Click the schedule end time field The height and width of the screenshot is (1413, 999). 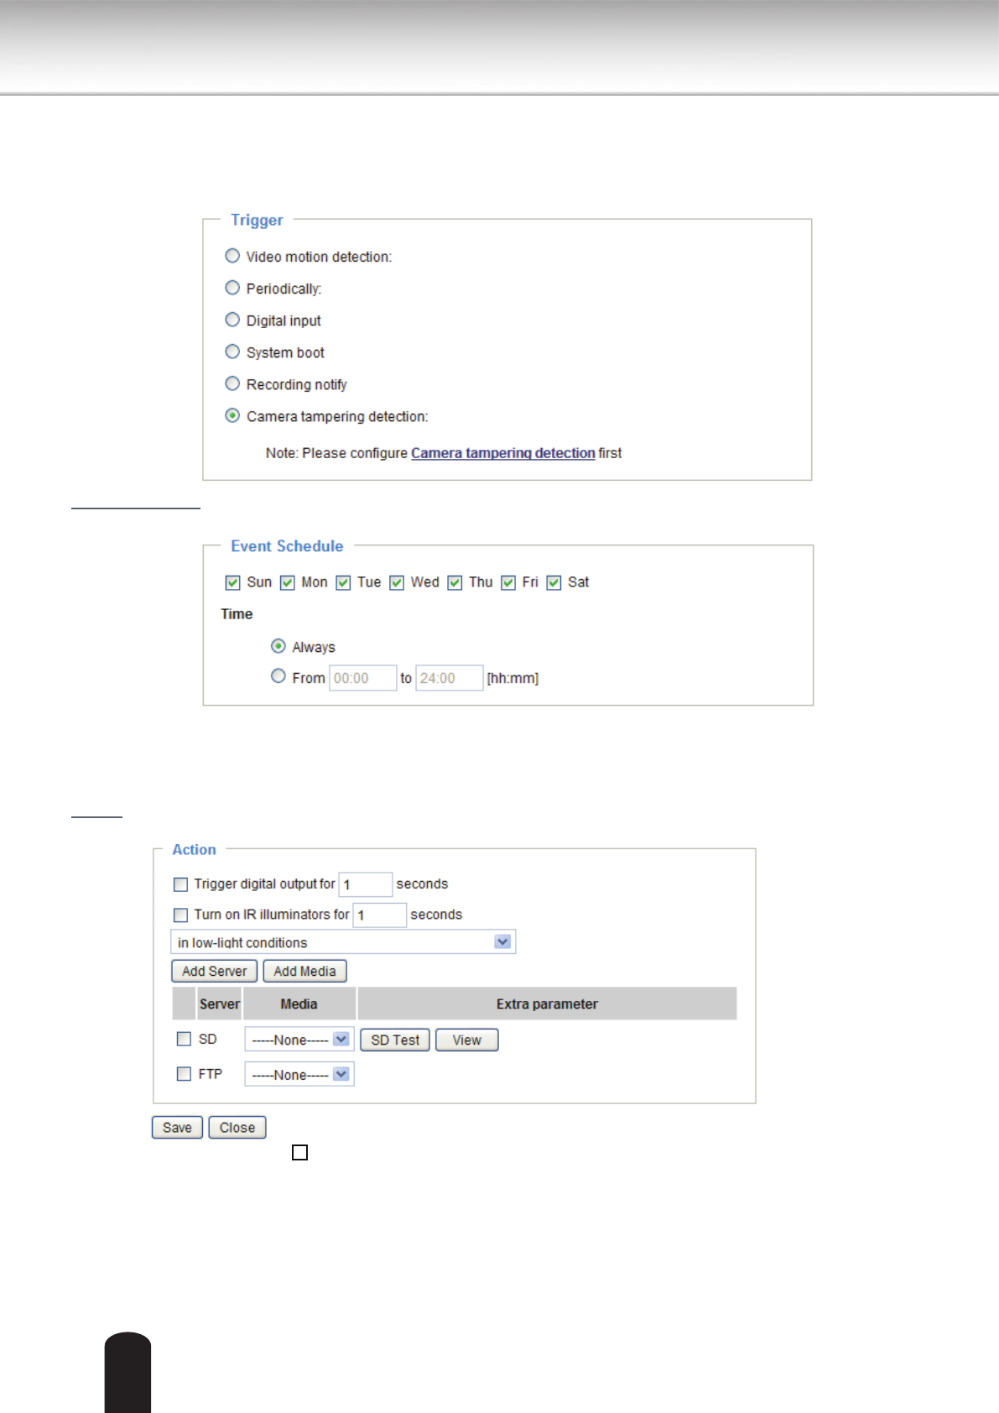449,678
